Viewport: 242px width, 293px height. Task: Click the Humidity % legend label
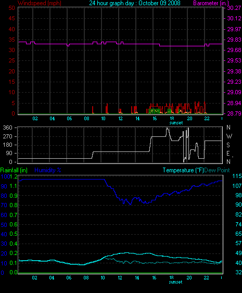pyautogui.click(x=48, y=170)
